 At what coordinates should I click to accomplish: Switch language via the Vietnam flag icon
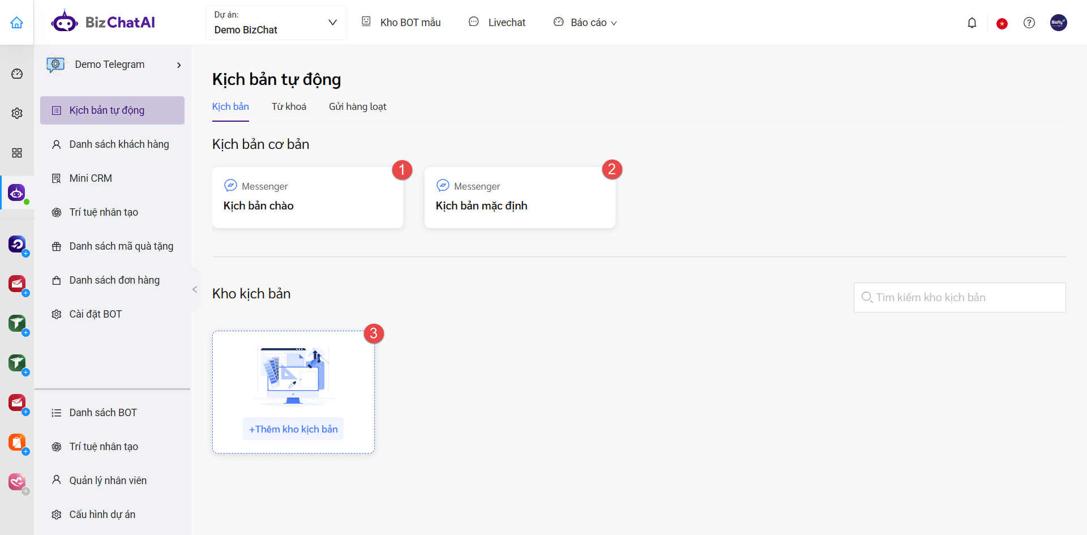[1002, 23]
